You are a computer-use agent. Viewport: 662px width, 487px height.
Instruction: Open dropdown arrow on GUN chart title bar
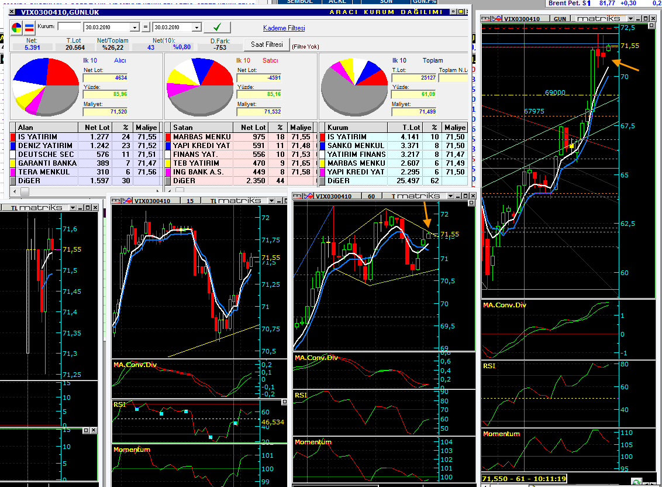(630, 19)
